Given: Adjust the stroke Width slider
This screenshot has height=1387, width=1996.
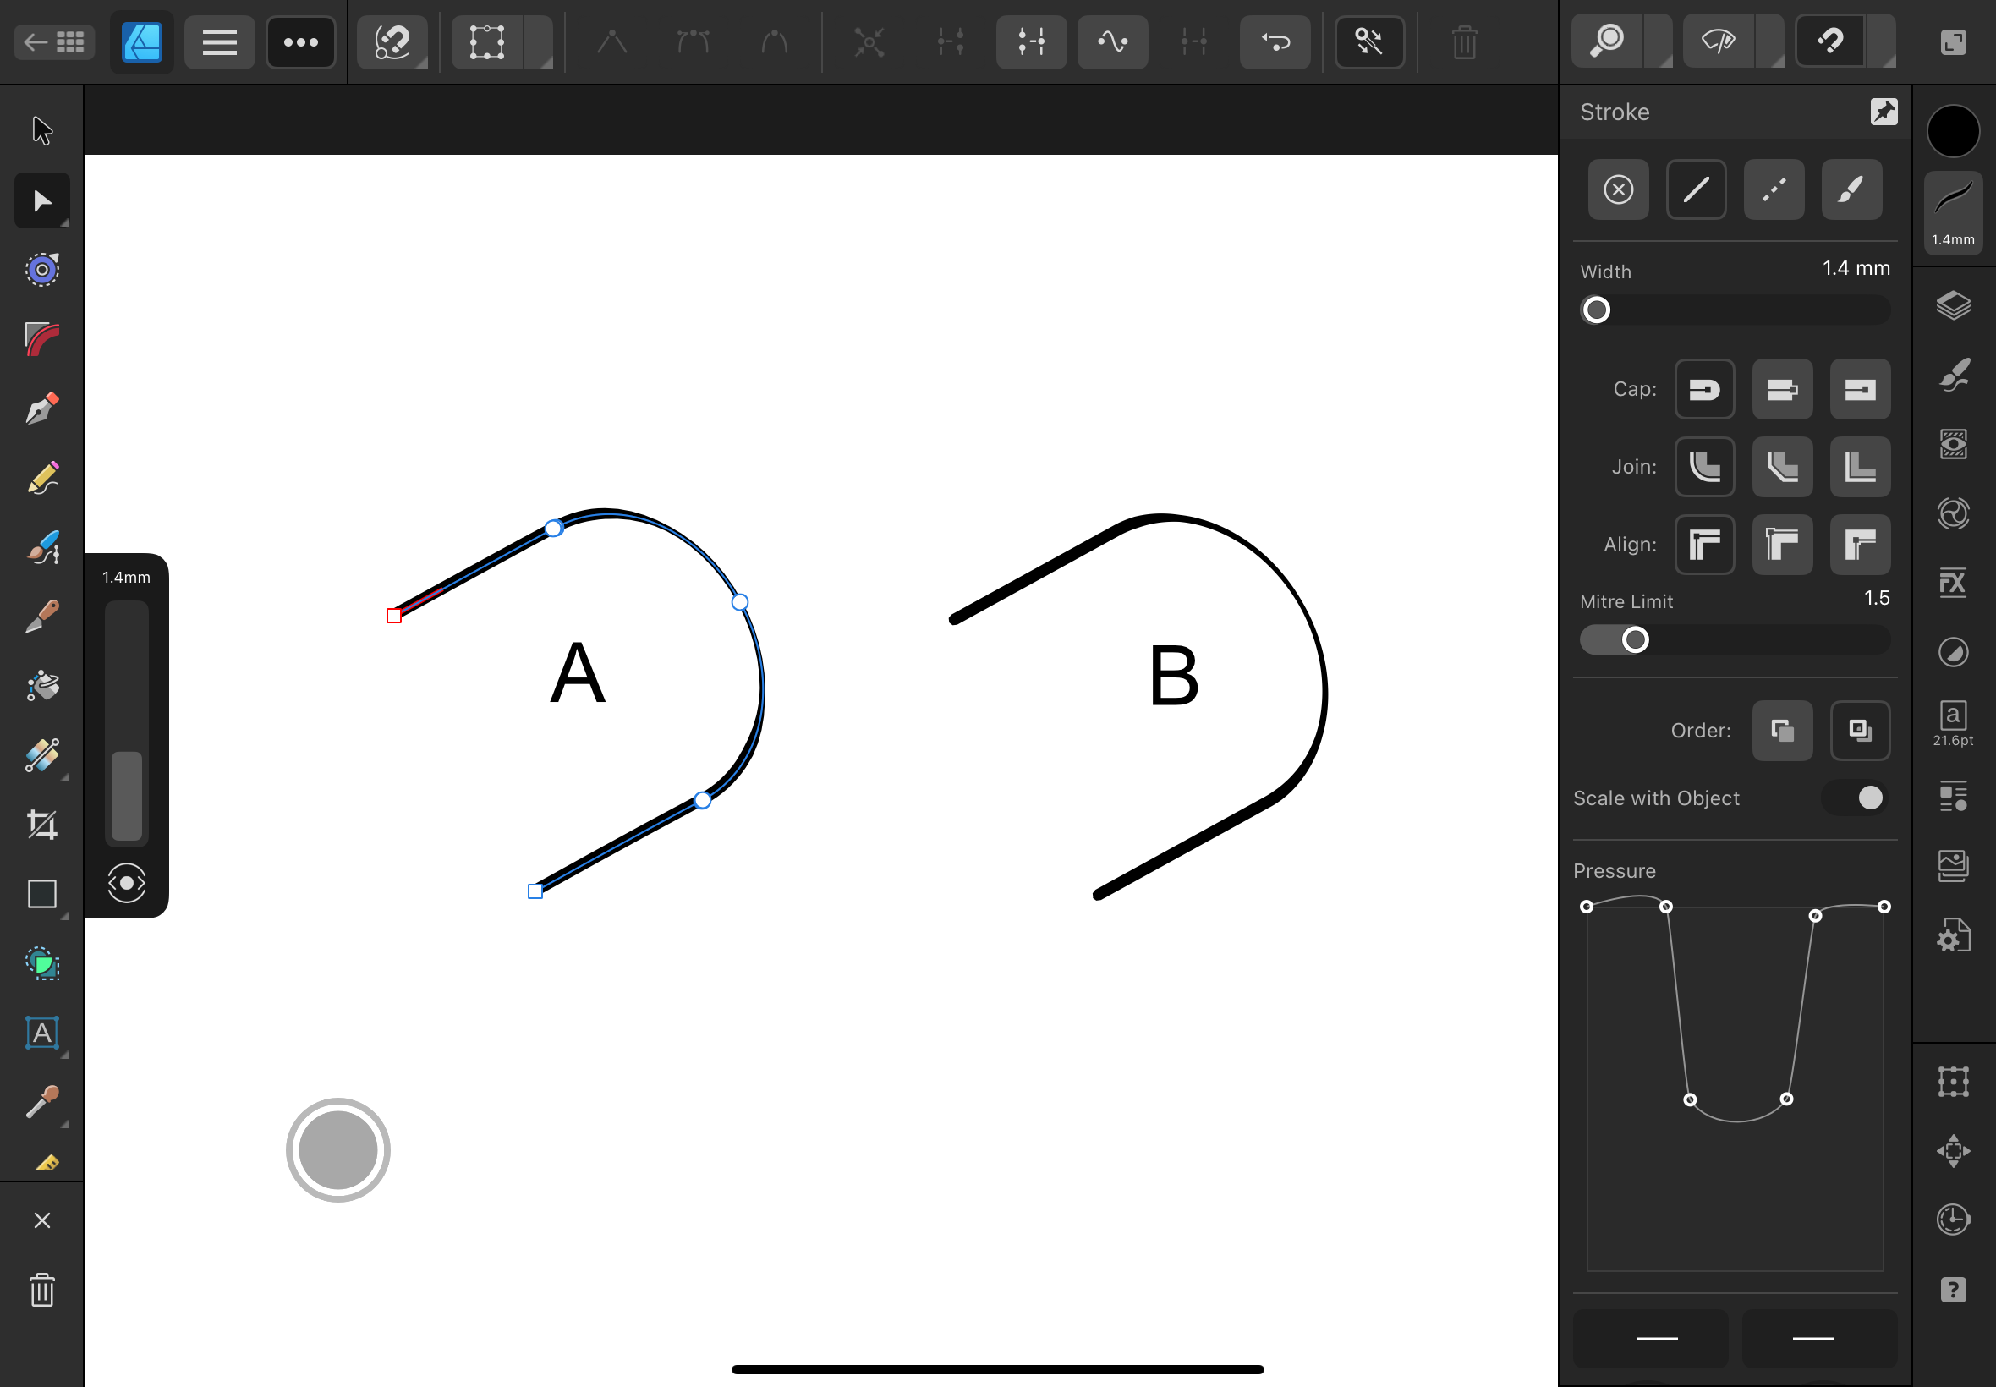Looking at the screenshot, I should click(x=1735, y=310).
